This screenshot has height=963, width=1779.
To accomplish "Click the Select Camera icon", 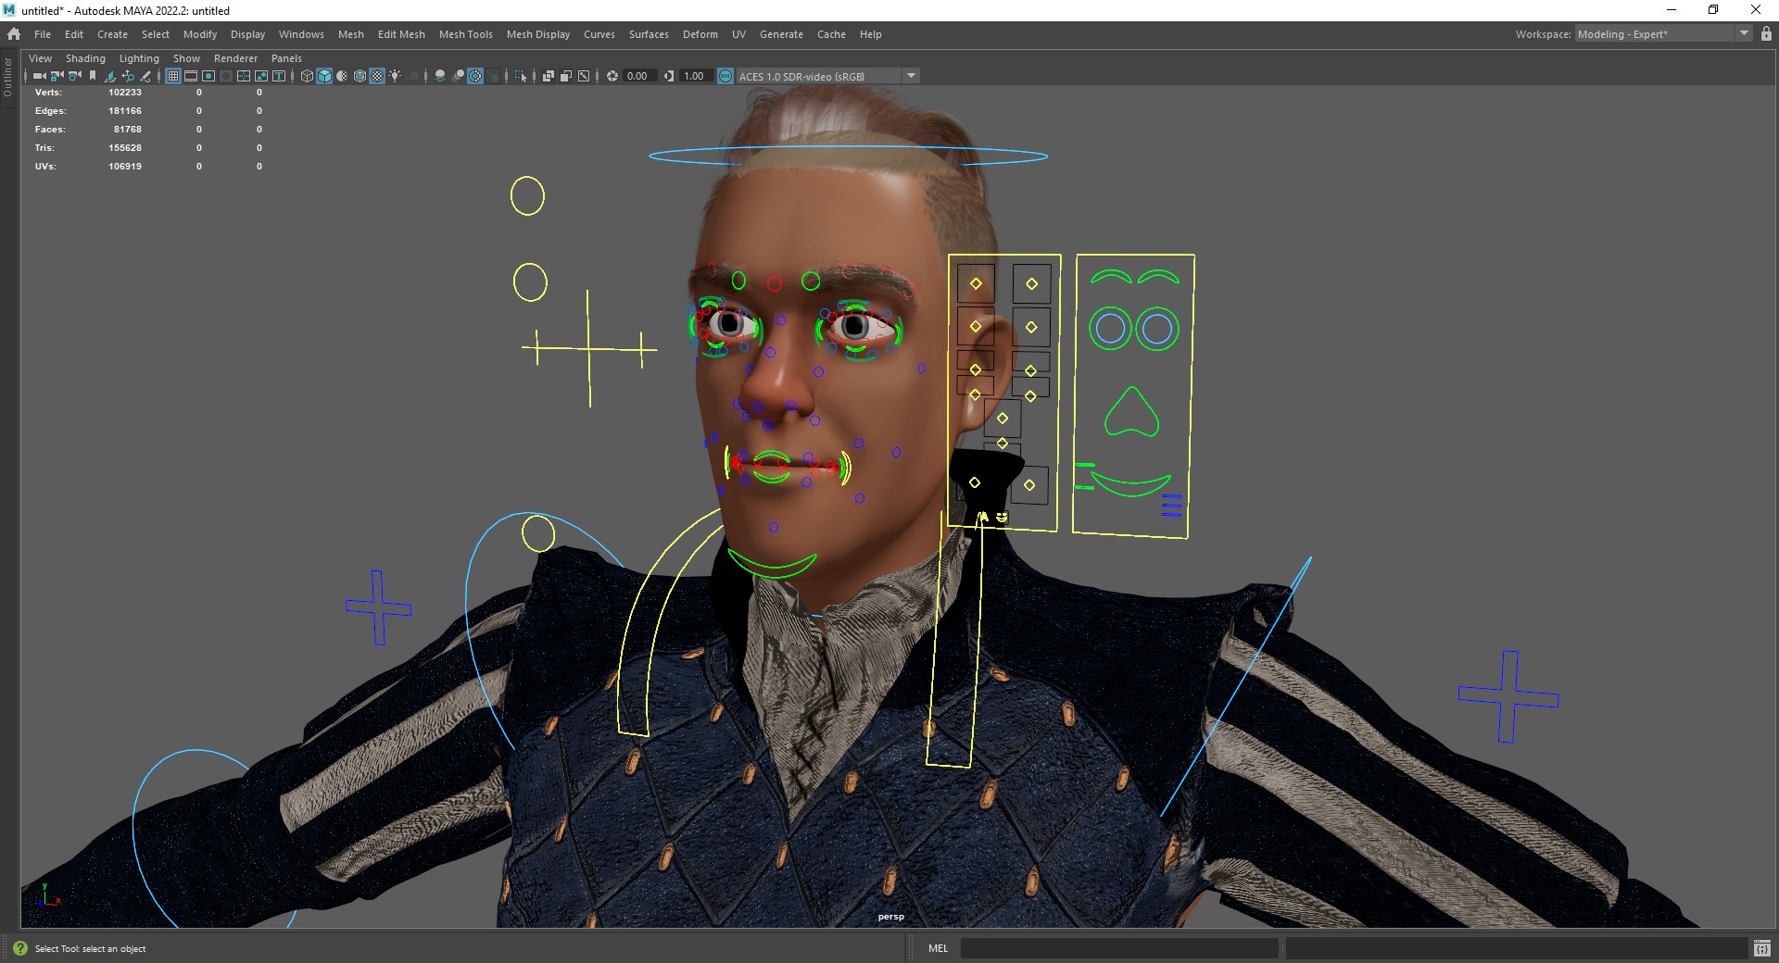I will pos(39,76).
